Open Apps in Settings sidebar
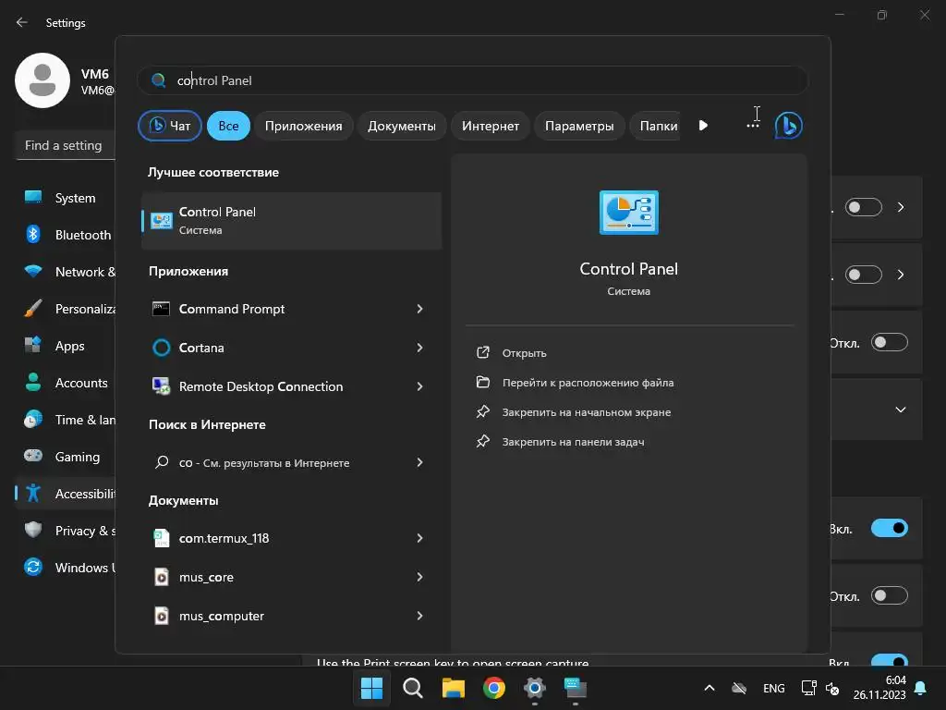The image size is (946, 710). (67, 346)
